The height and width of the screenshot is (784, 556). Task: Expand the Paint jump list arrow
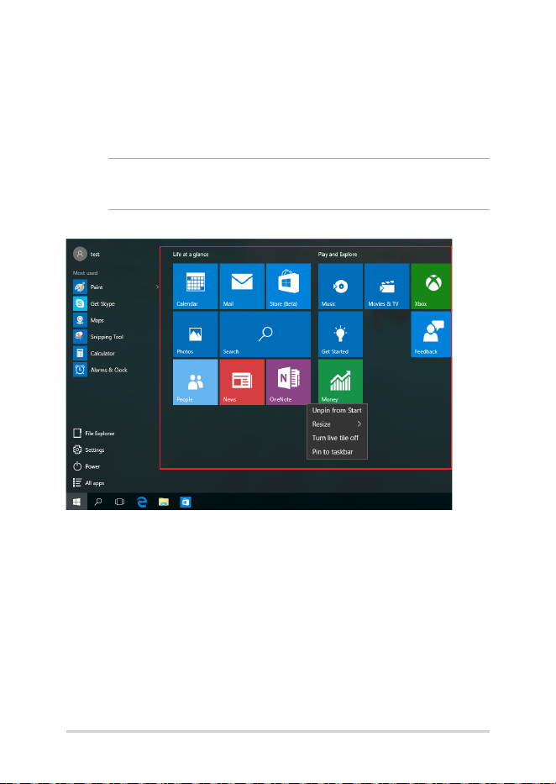tap(157, 287)
